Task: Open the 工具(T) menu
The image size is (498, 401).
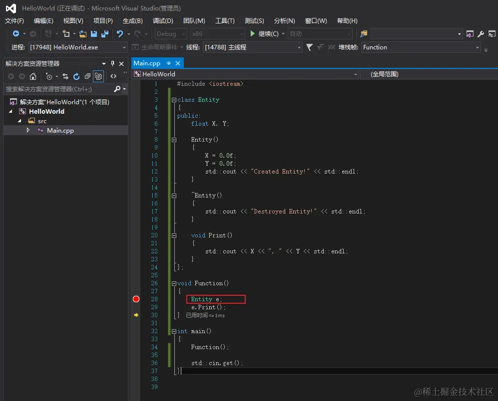Action: click(x=225, y=20)
